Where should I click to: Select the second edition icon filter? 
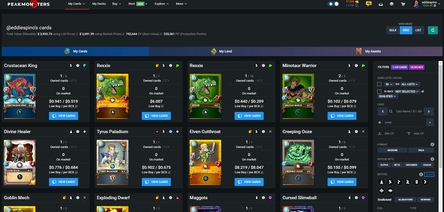390,182
